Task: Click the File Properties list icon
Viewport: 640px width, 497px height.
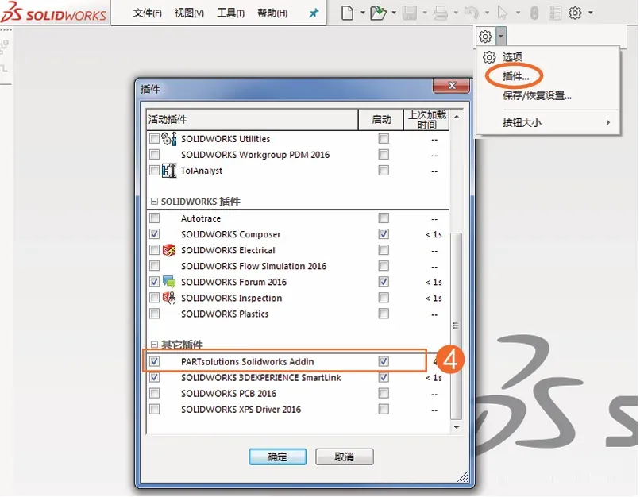Action: (555, 13)
